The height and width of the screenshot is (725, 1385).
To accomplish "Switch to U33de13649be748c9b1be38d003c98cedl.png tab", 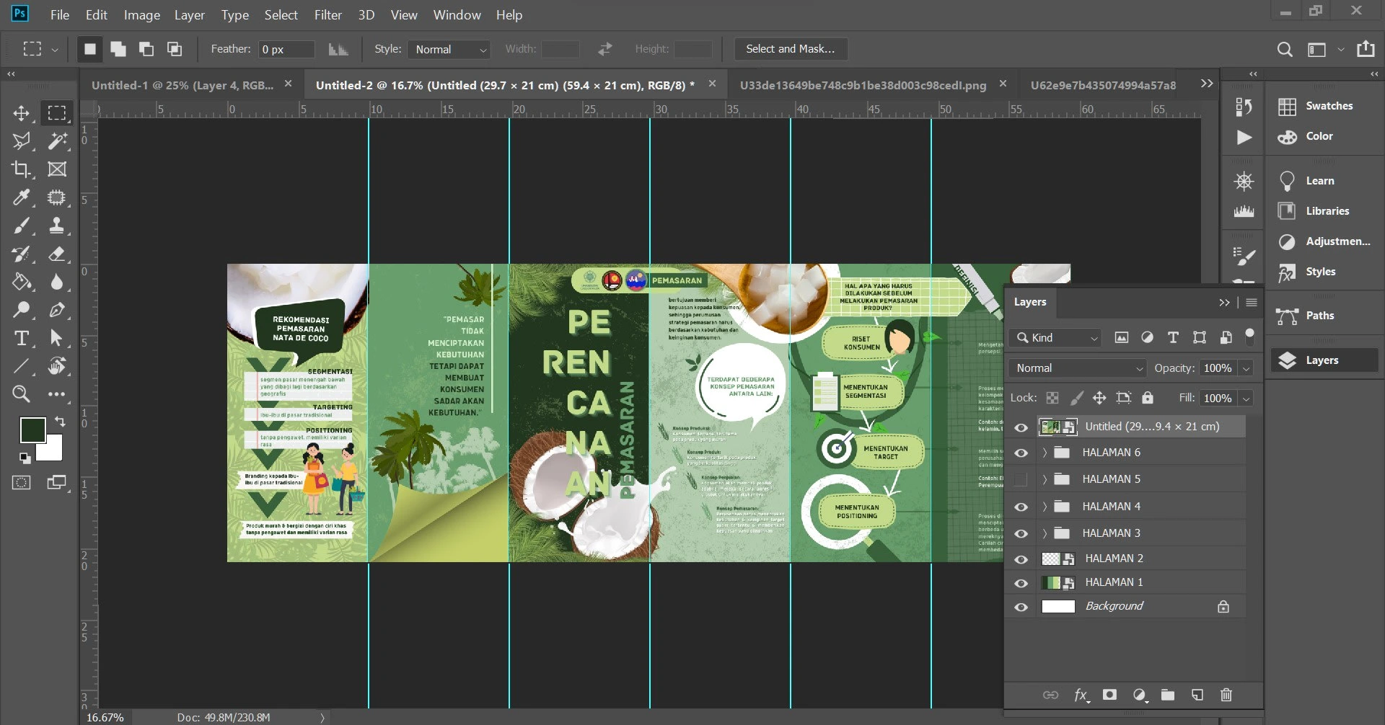I will pyautogui.click(x=863, y=85).
